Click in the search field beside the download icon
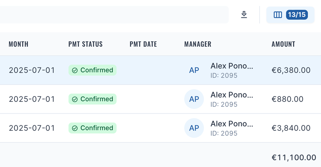Screen dimensions: 321x167 coord(113,15)
